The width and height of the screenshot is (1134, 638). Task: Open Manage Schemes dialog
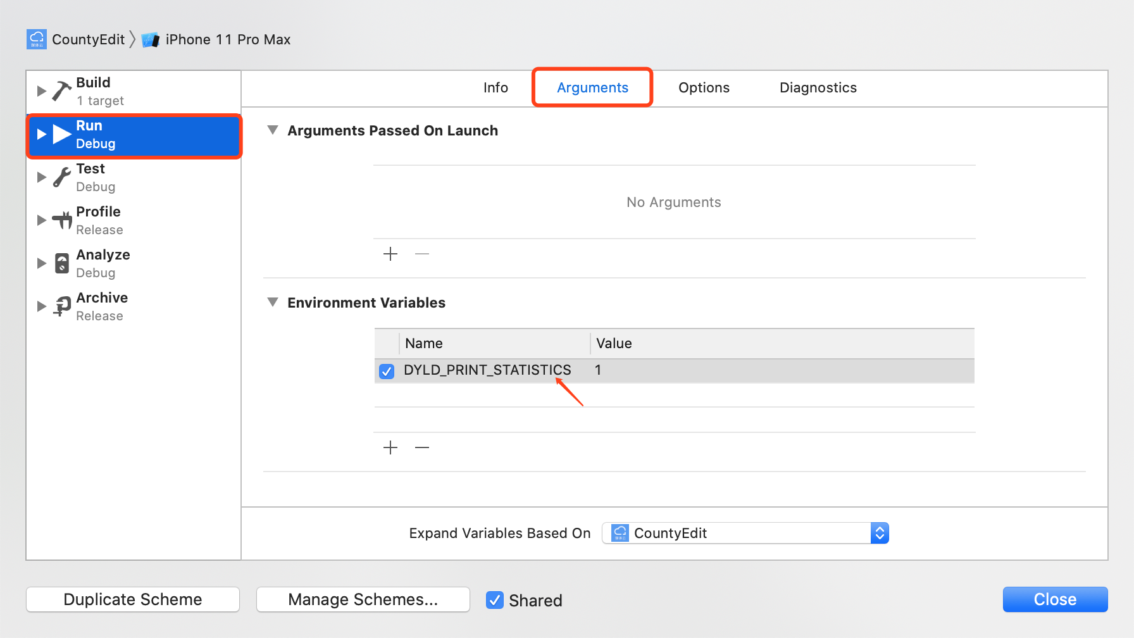coord(363,599)
